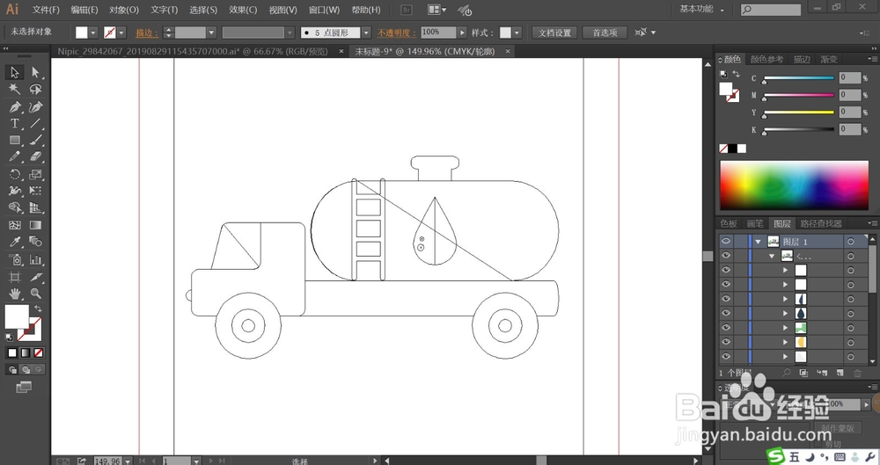The height and width of the screenshot is (465, 880).
Task: Hide the yellow thumbnail sublayer via eye
Action: point(726,342)
